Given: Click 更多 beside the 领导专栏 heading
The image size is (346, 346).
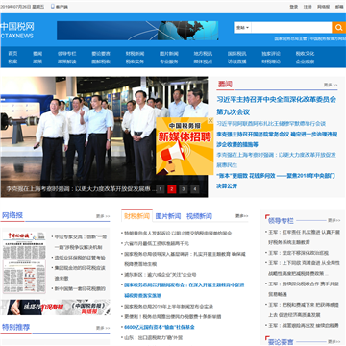Looking at the screenshot, I should [x=334, y=220].
